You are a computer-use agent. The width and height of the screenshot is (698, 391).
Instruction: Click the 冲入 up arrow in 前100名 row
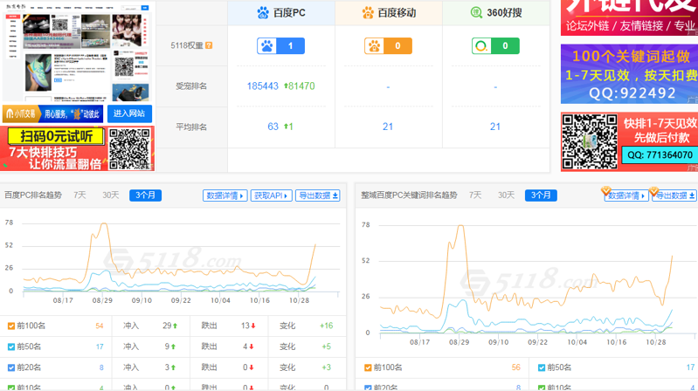pyautogui.click(x=176, y=326)
